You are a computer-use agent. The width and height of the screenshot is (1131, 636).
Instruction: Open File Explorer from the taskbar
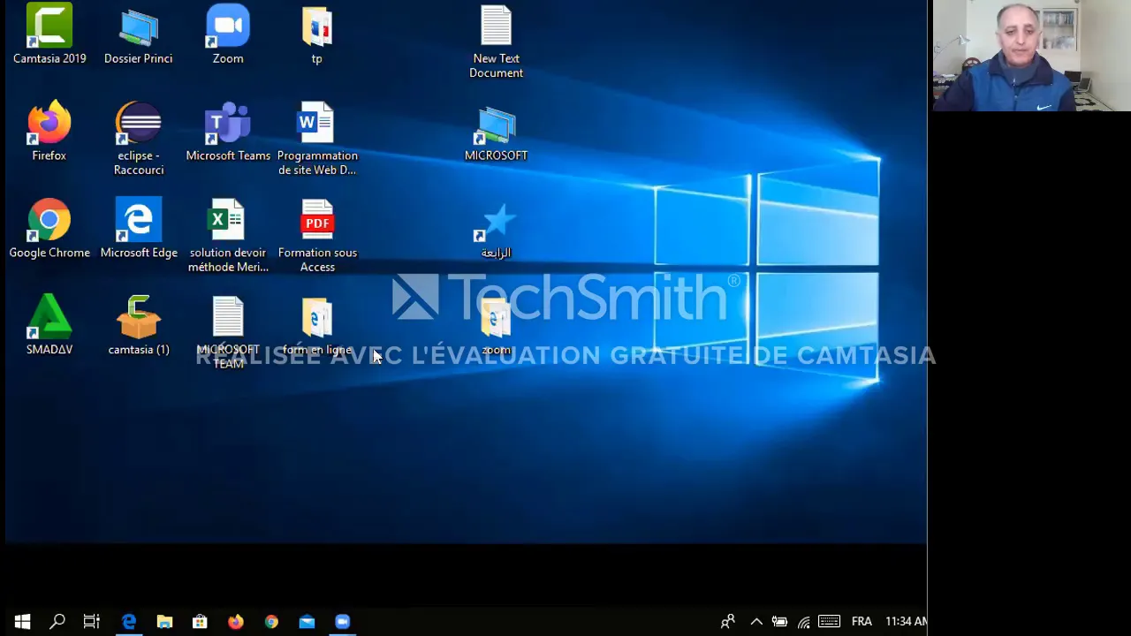click(x=164, y=622)
